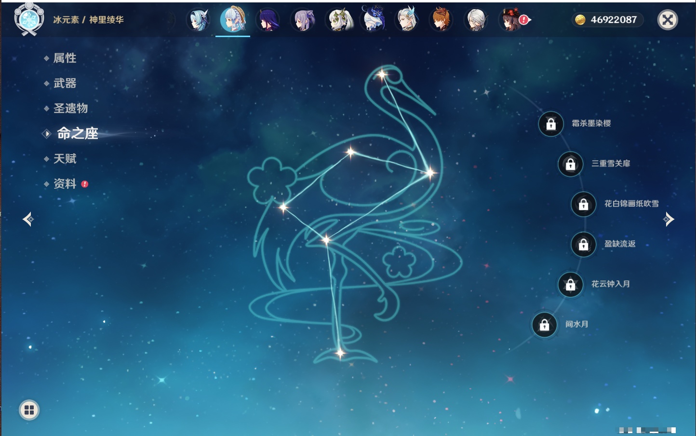Open the 武器 weapon menu
The width and height of the screenshot is (696, 436).
65,83
